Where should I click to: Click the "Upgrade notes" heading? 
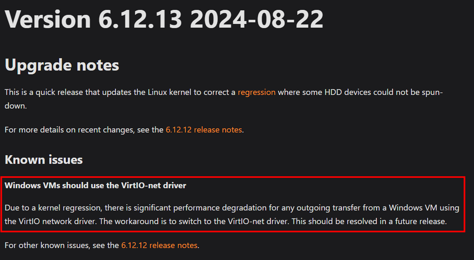62,65
